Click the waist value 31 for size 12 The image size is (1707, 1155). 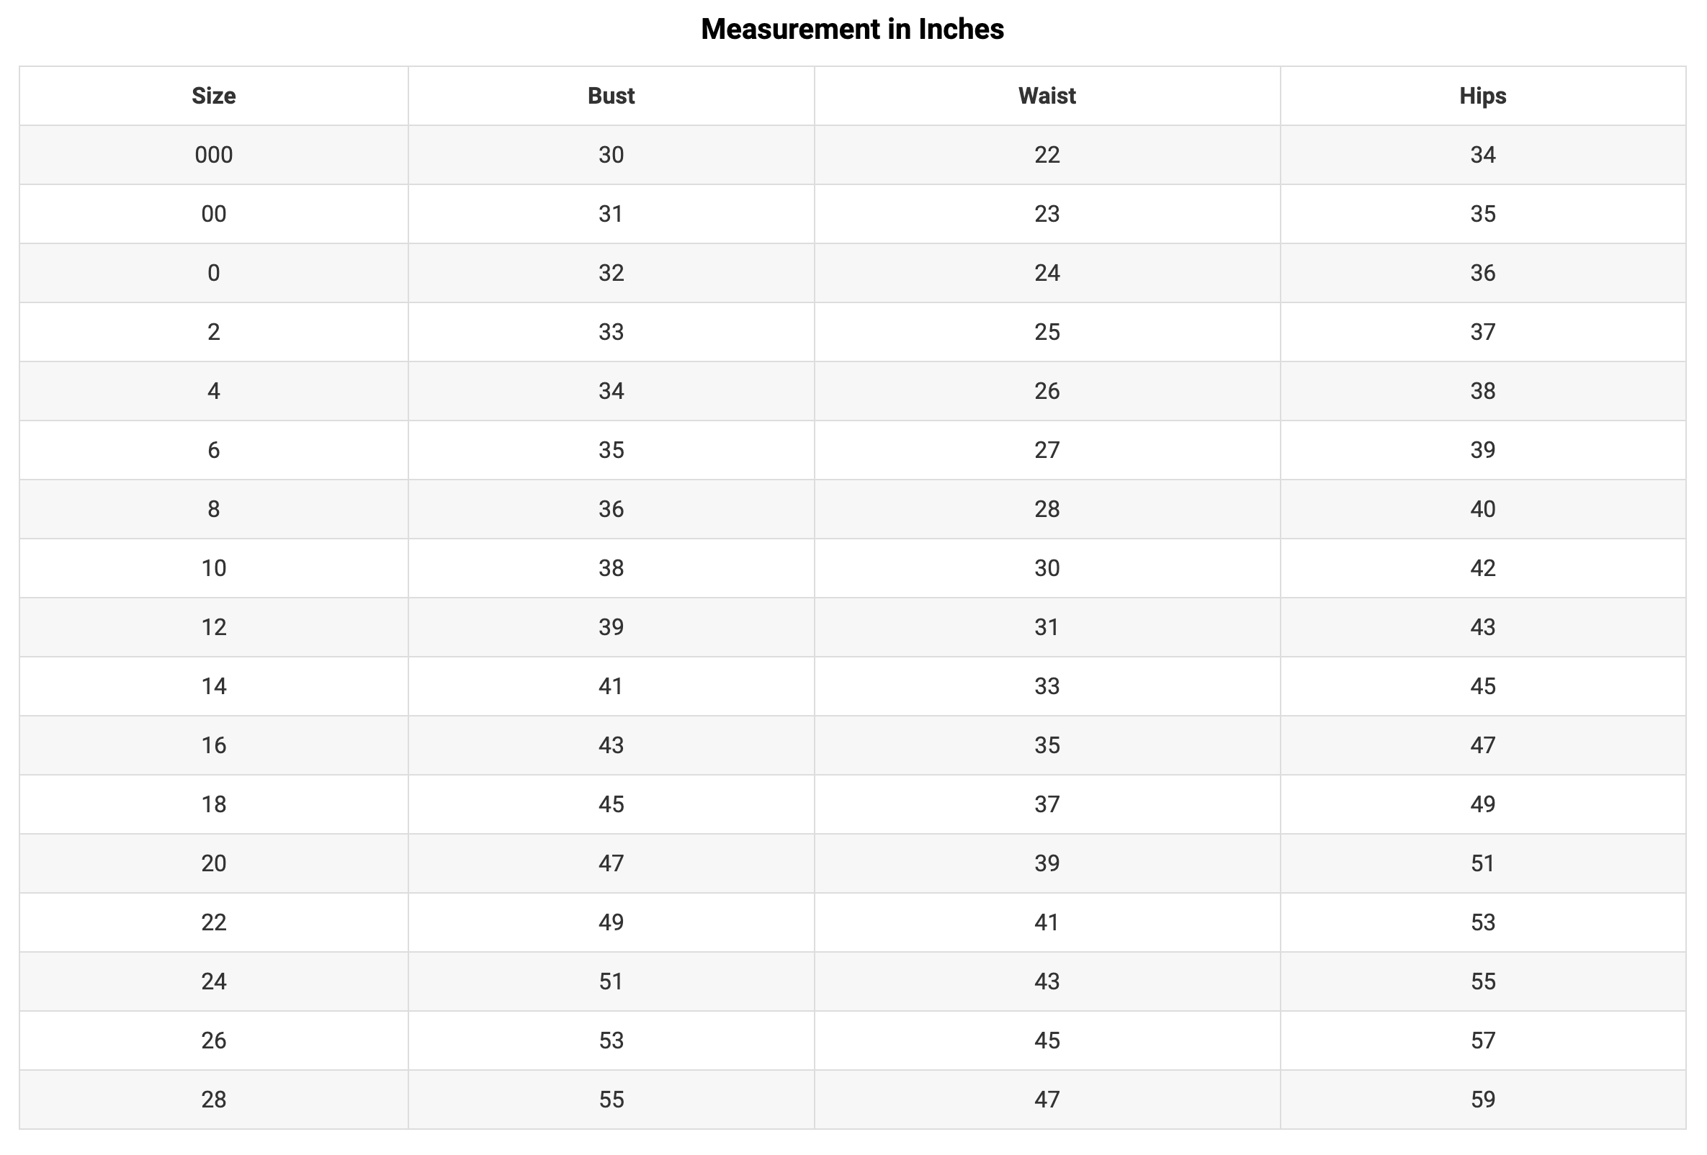pyautogui.click(x=1047, y=627)
